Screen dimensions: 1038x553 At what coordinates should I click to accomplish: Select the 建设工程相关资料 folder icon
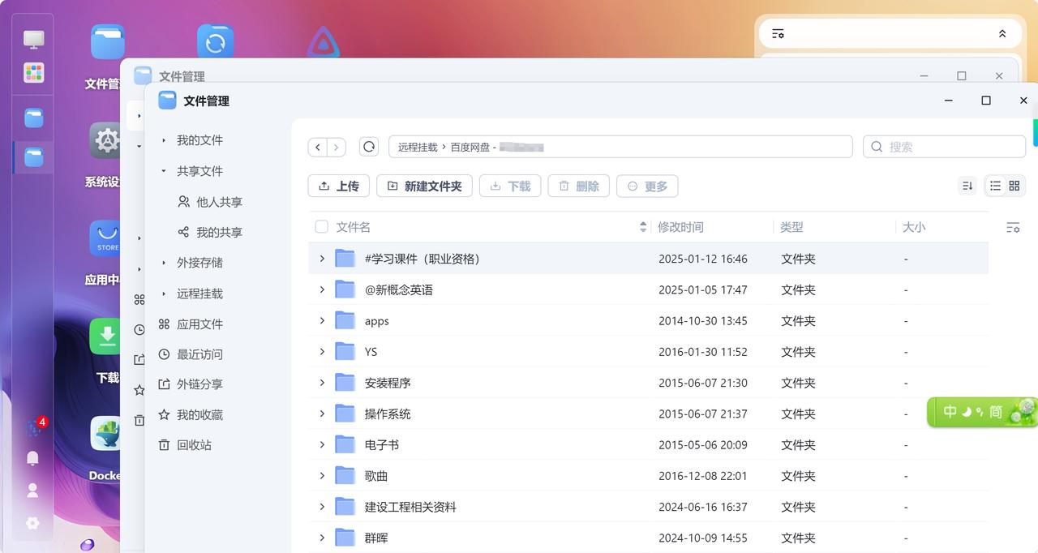coord(345,507)
